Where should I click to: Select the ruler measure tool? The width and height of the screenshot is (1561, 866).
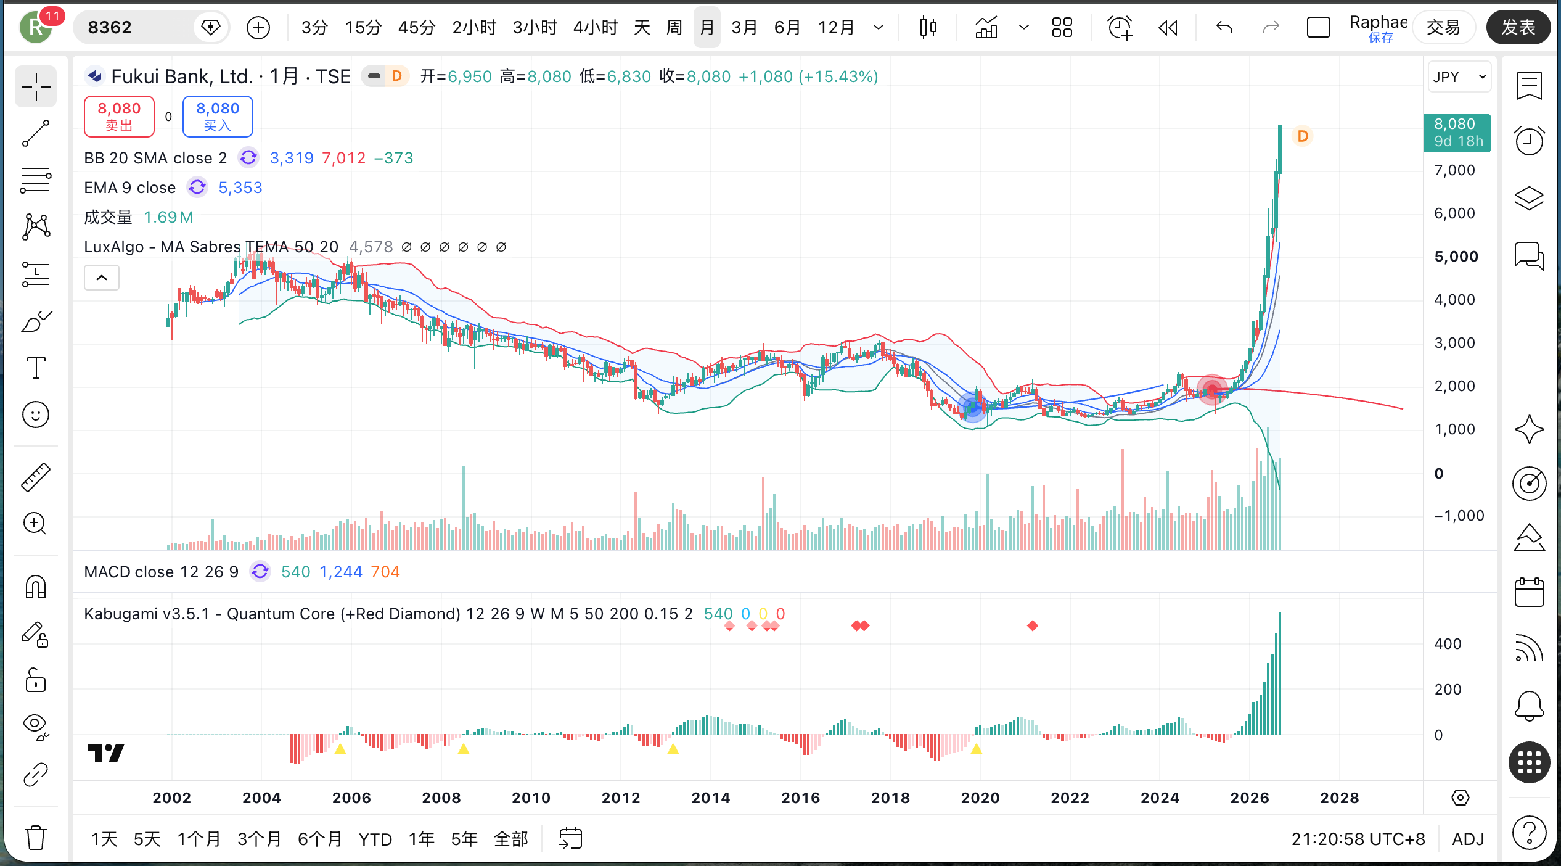36,477
